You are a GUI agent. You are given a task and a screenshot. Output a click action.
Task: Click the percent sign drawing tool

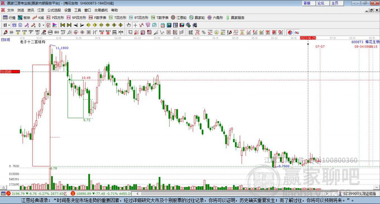coord(204,33)
